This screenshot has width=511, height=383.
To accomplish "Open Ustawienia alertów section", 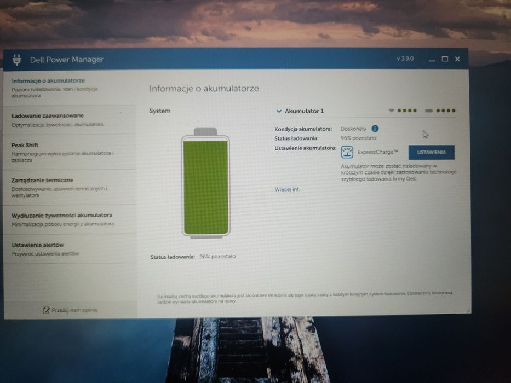I will tap(70, 249).
